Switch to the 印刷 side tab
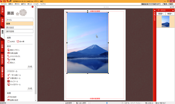Screen dimensions: 175x104 coord(2,46)
